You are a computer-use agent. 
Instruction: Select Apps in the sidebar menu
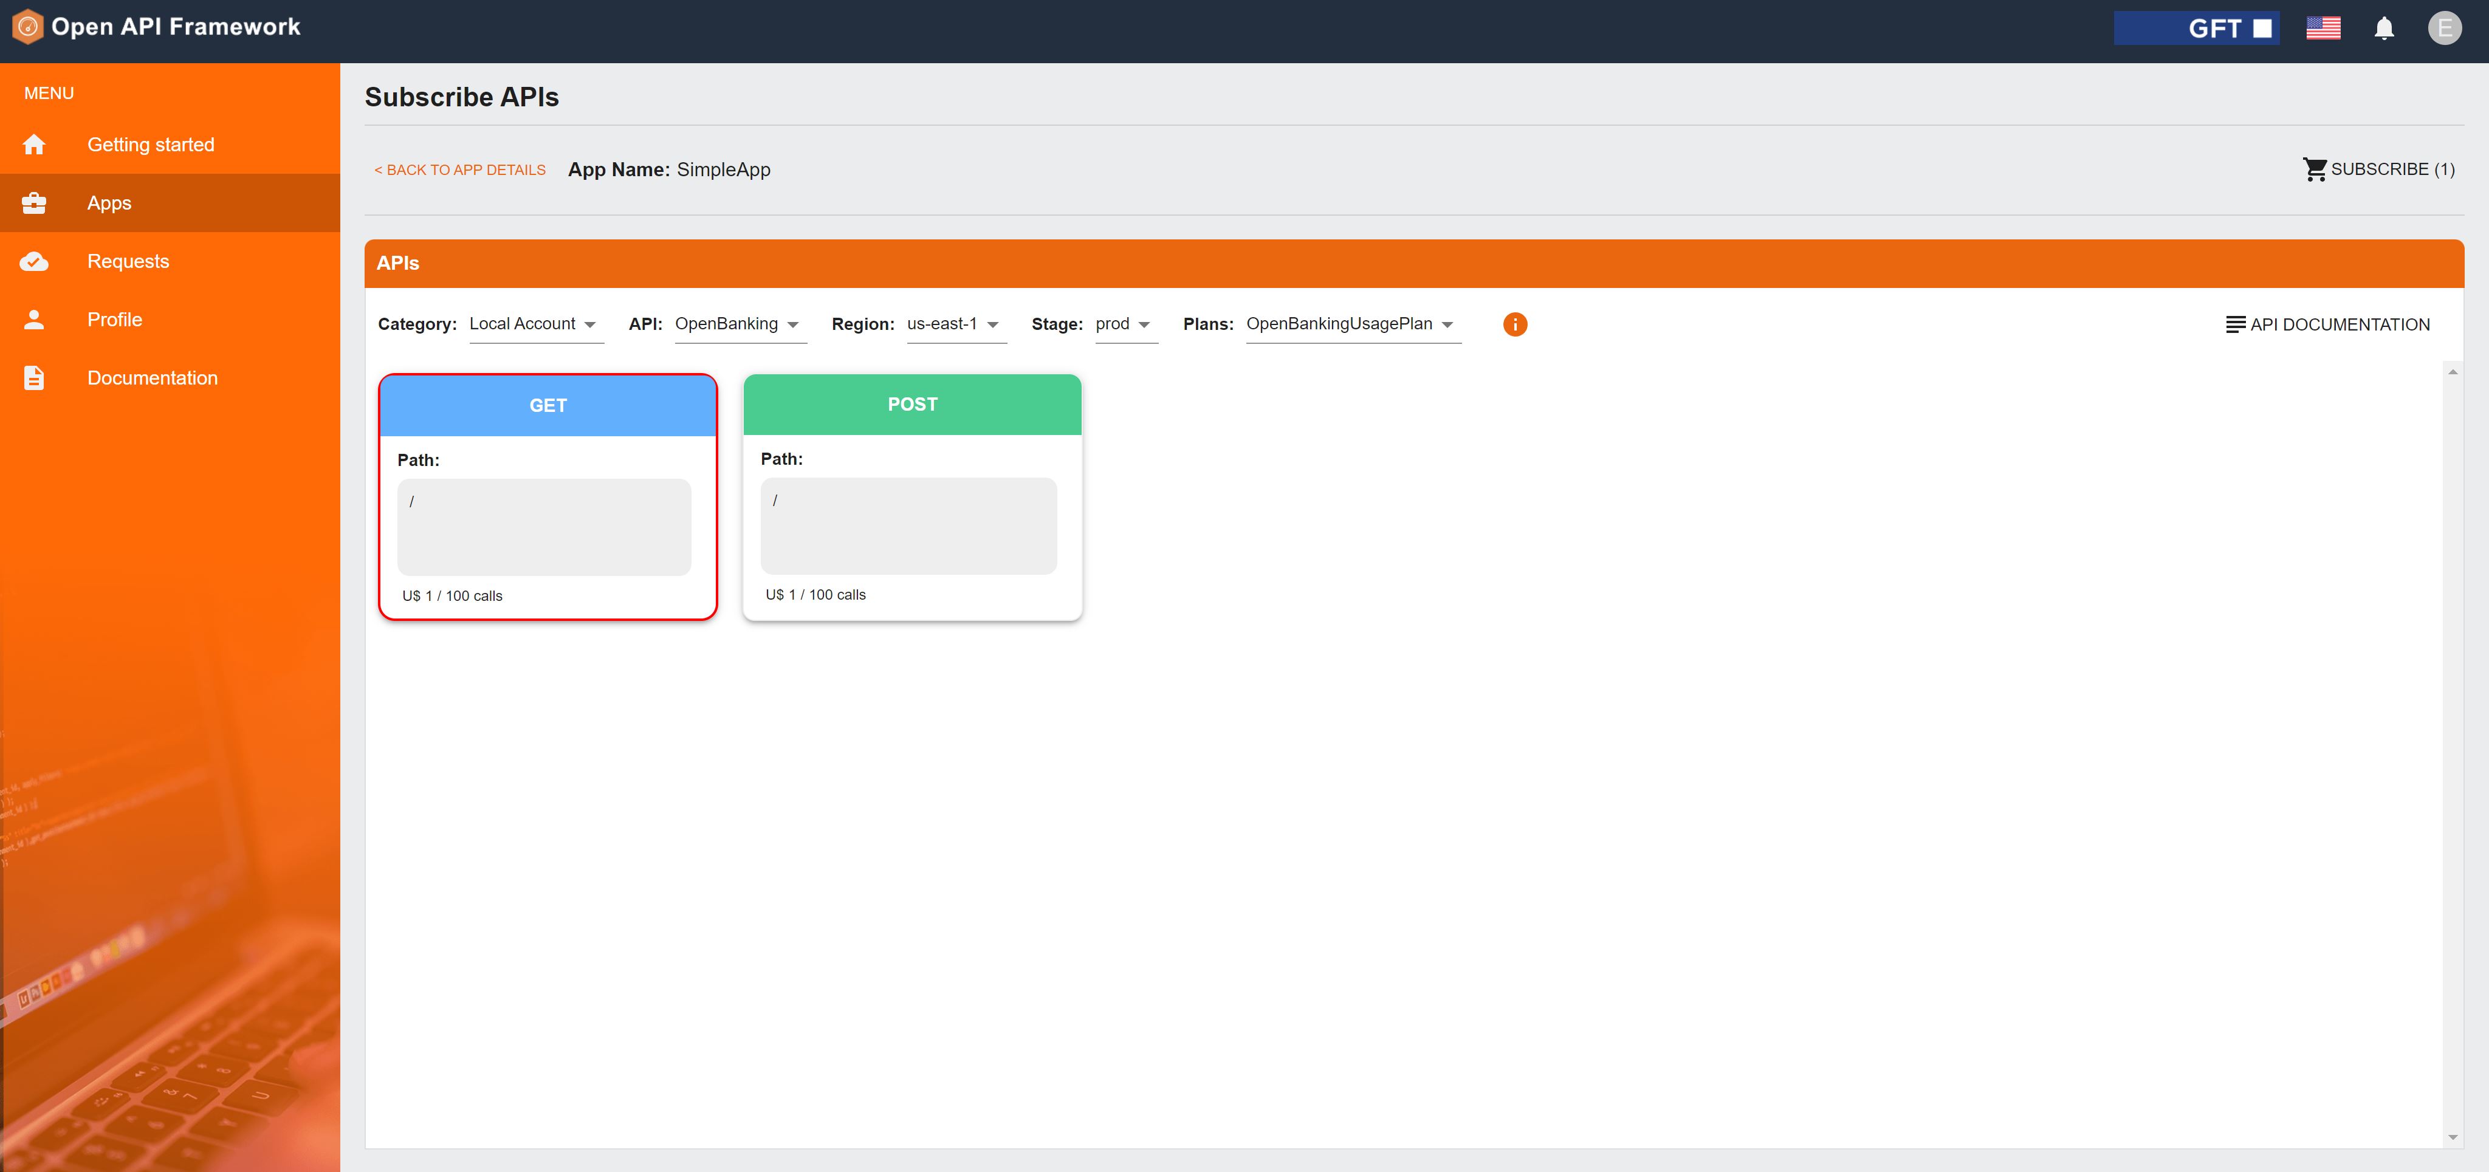tap(108, 203)
